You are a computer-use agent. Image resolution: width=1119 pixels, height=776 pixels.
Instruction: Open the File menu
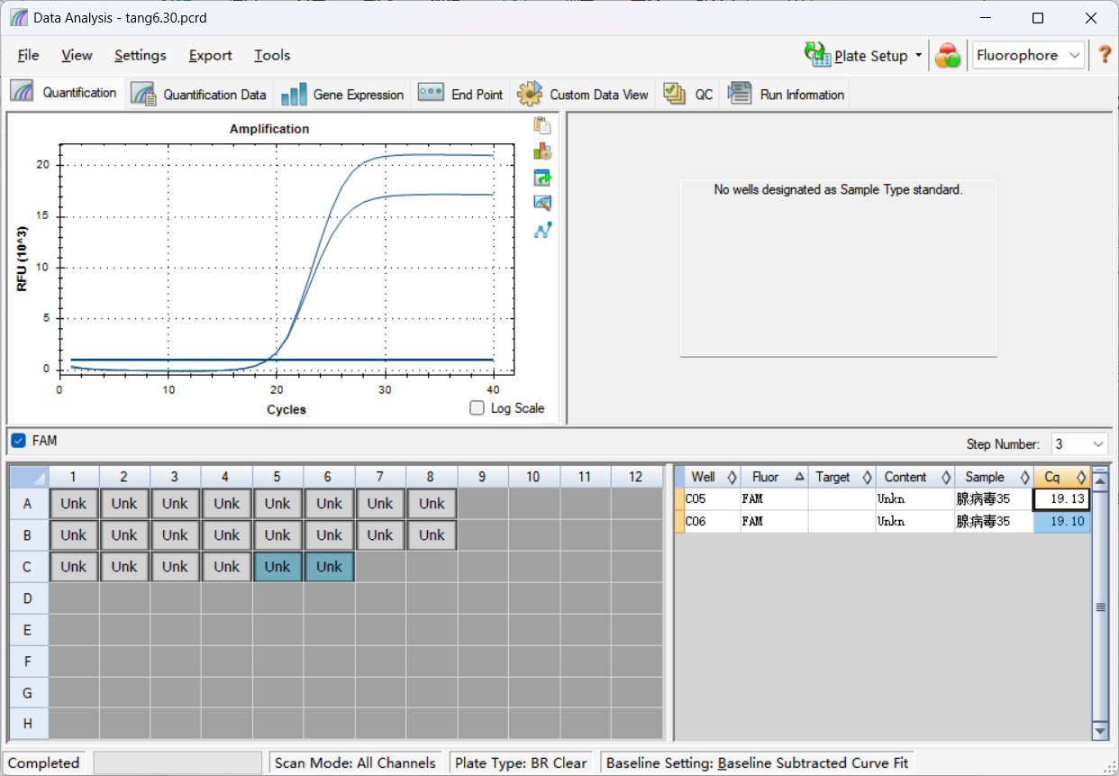[x=28, y=55]
